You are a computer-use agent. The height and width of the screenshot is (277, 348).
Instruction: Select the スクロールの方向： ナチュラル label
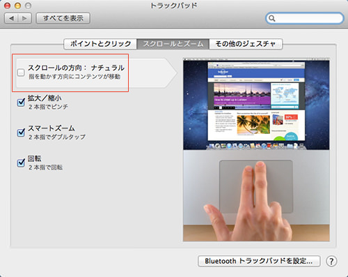coord(76,68)
